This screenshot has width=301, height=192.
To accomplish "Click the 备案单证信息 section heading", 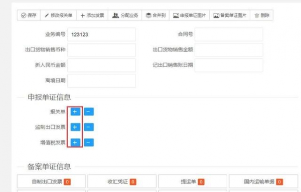I will [x=49, y=166].
